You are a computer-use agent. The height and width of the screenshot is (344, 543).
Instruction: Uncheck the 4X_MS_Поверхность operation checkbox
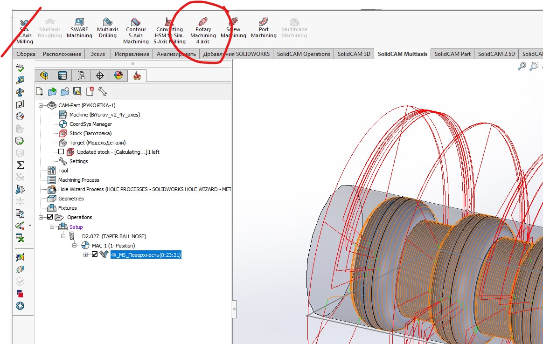click(95, 255)
